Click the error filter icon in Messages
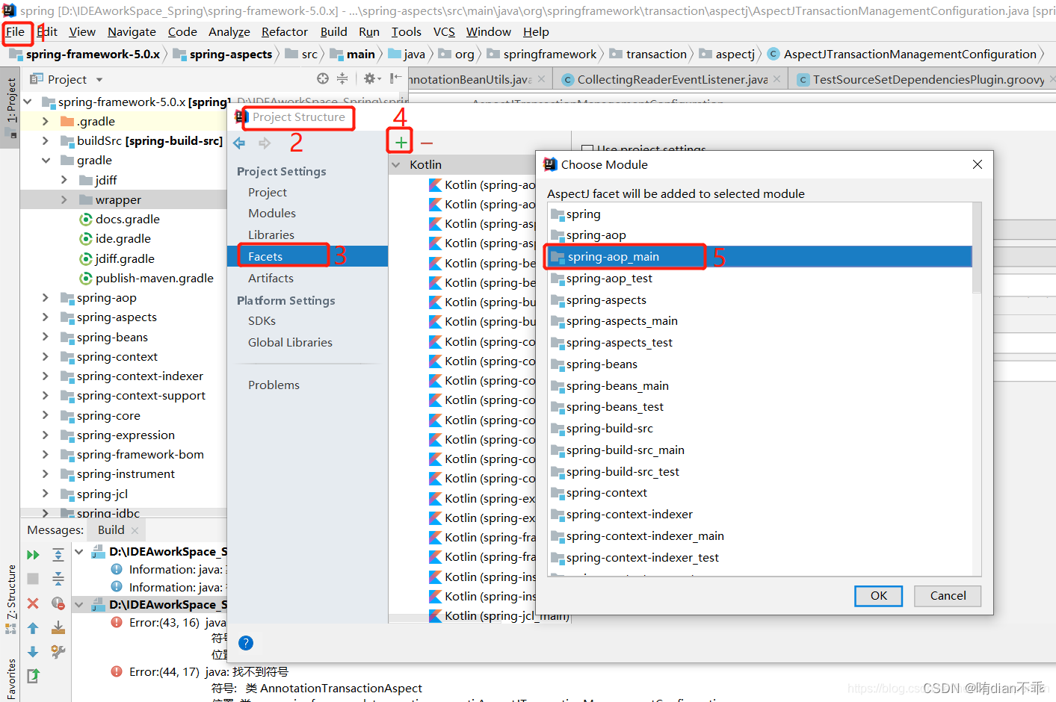The width and height of the screenshot is (1056, 702). pos(58,603)
